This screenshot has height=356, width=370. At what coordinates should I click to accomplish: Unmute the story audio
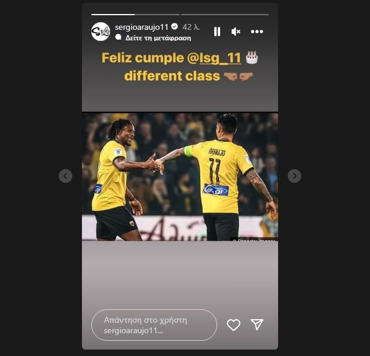236,32
